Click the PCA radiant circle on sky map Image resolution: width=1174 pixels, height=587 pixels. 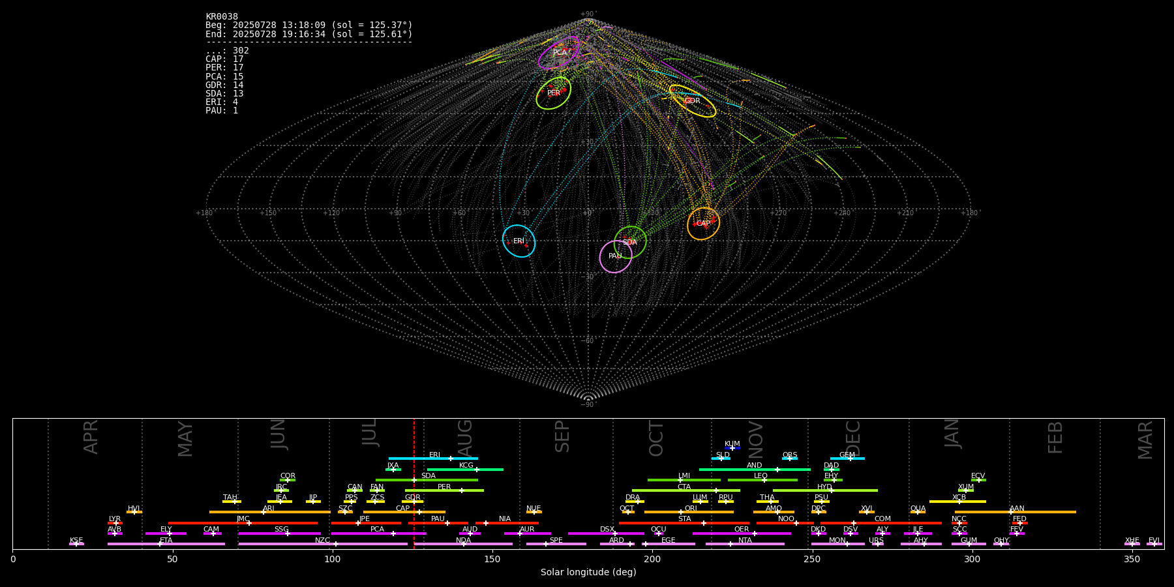click(559, 52)
